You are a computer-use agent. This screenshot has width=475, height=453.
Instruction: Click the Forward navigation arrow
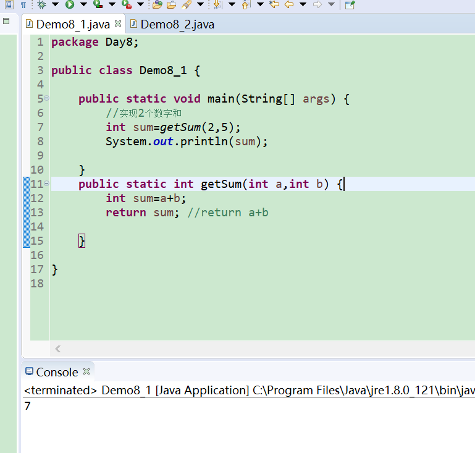coord(317,4)
